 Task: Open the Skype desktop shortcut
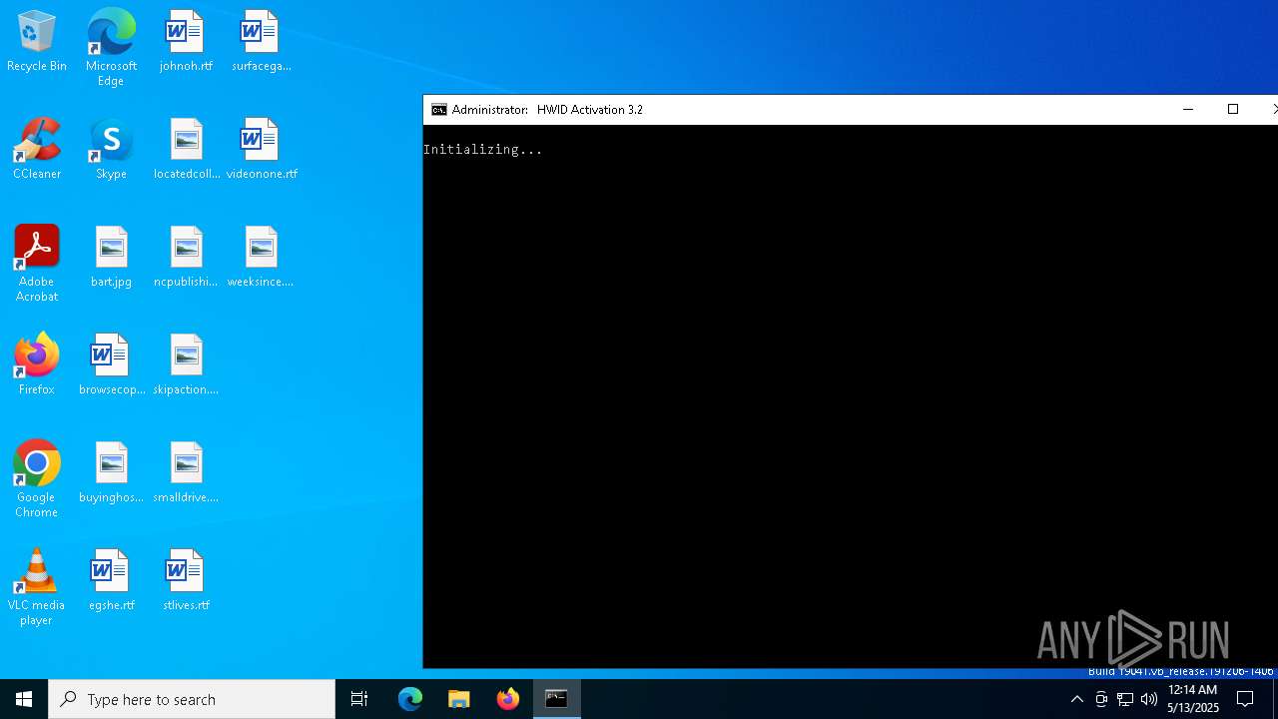111,150
